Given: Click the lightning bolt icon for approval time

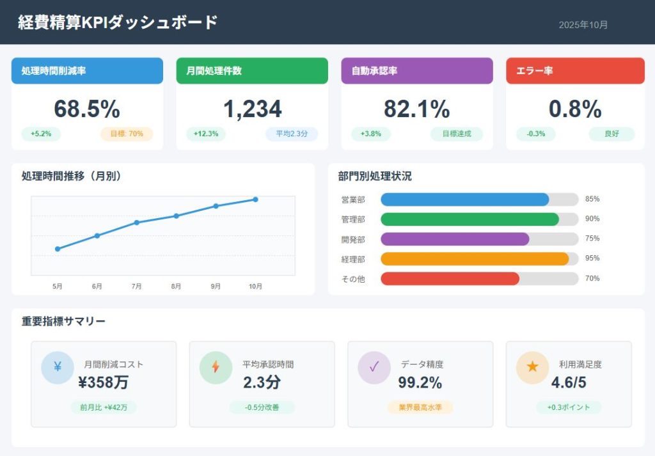Looking at the screenshot, I should (x=216, y=367).
